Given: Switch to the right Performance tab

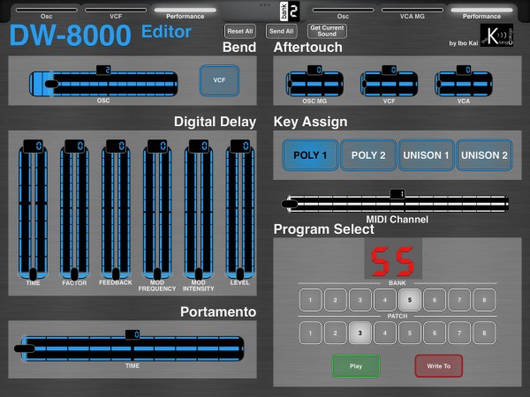Looking at the screenshot, I should (481, 13).
